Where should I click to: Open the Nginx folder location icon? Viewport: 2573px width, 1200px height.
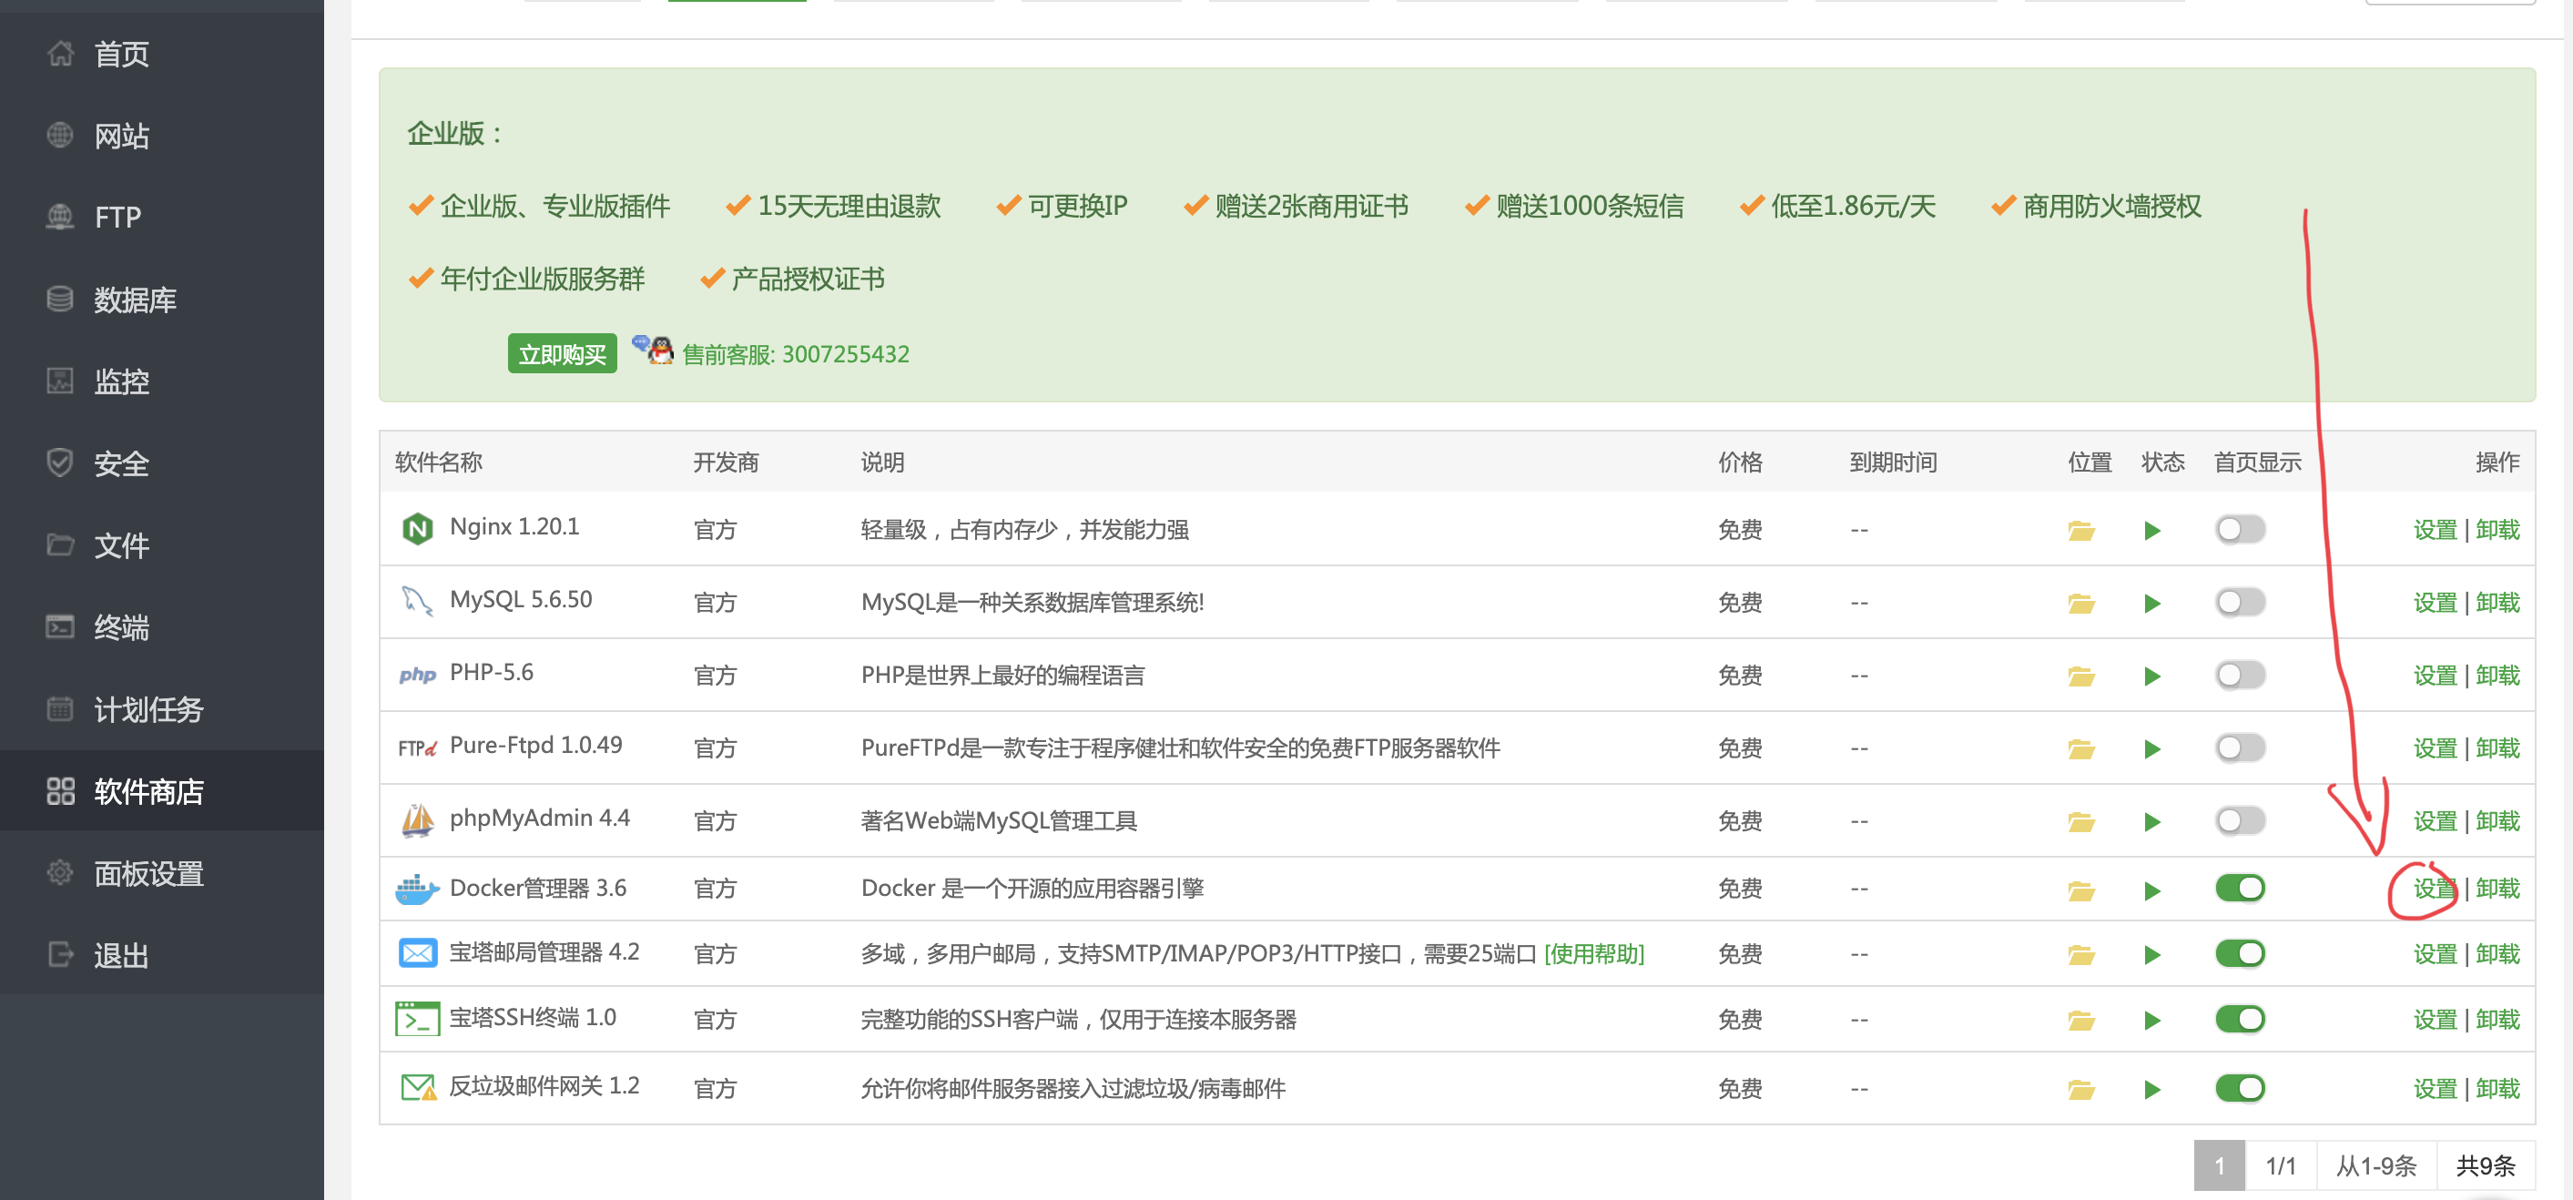[2080, 531]
